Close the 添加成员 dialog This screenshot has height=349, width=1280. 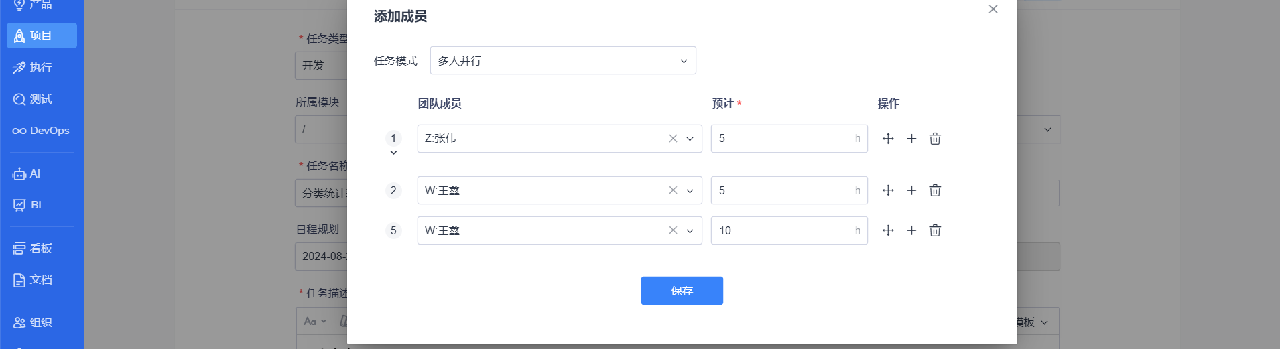[993, 9]
